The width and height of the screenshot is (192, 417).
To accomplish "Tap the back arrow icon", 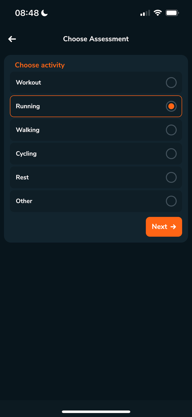I will pos(12,39).
